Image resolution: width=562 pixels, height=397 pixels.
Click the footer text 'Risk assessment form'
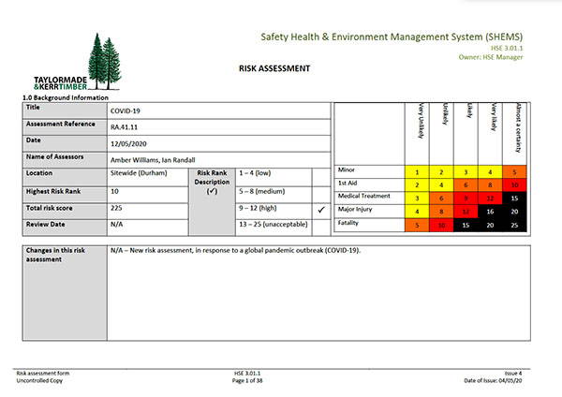[x=43, y=374]
